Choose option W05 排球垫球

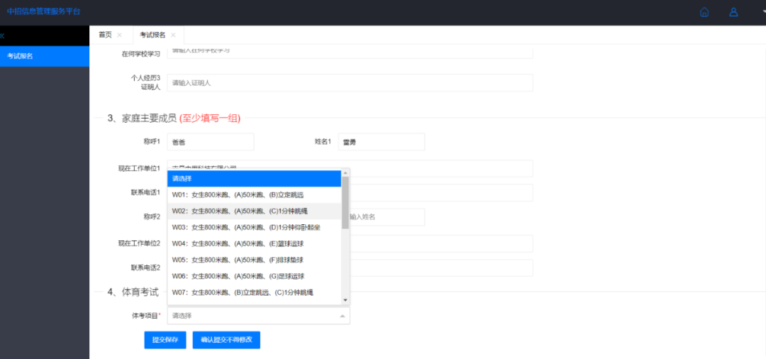254,260
